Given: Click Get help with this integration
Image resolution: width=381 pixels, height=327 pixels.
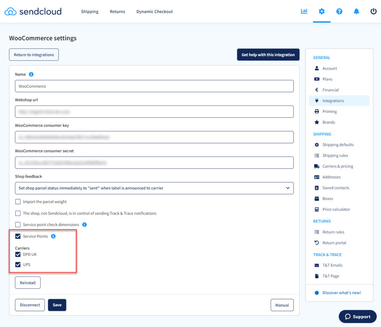Looking at the screenshot, I should 268,54.
